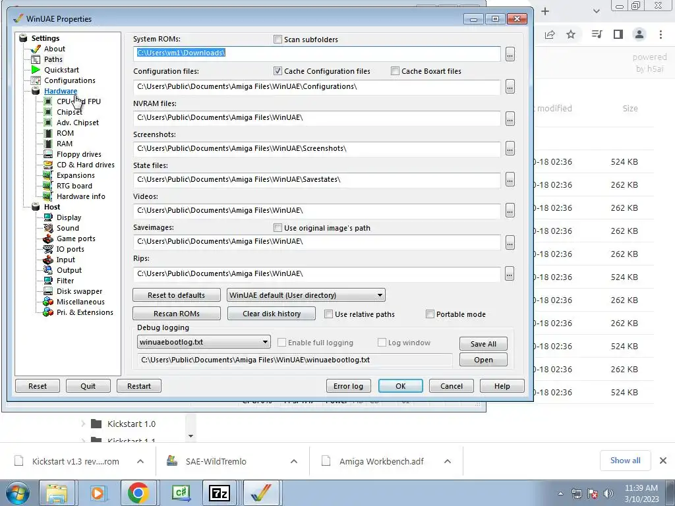Click the Rips path field
The height and width of the screenshot is (506, 675).
(317, 273)
